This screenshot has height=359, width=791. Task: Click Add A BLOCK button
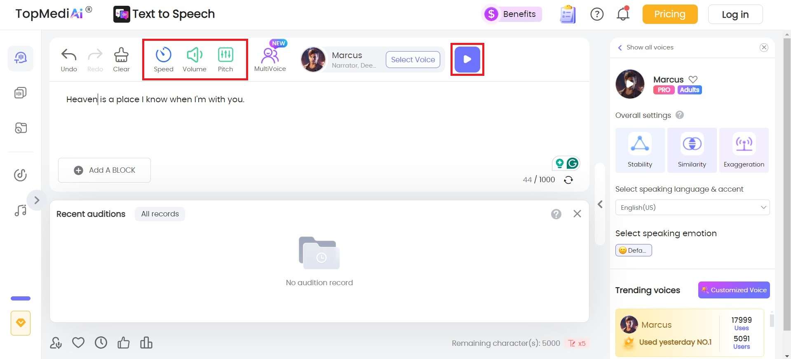104,170
